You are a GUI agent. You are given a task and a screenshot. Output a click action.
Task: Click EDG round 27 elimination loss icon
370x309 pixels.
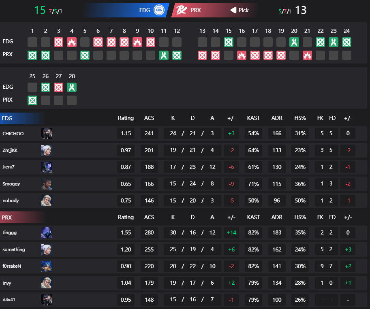[x=58, y=87]
